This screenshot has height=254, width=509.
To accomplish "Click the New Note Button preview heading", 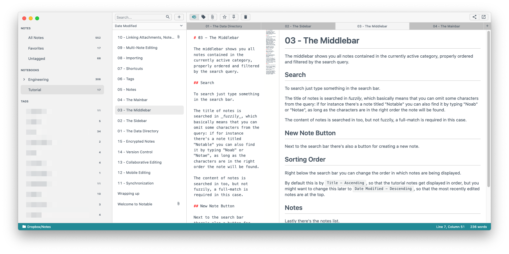I will (x=310, y=133).
